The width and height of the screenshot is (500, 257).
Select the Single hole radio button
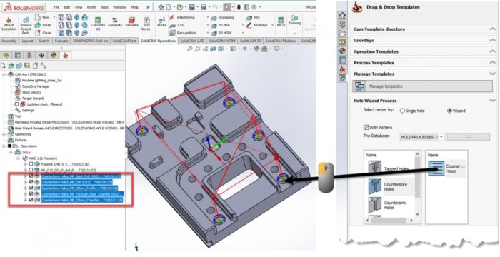(x=402, y=111)
